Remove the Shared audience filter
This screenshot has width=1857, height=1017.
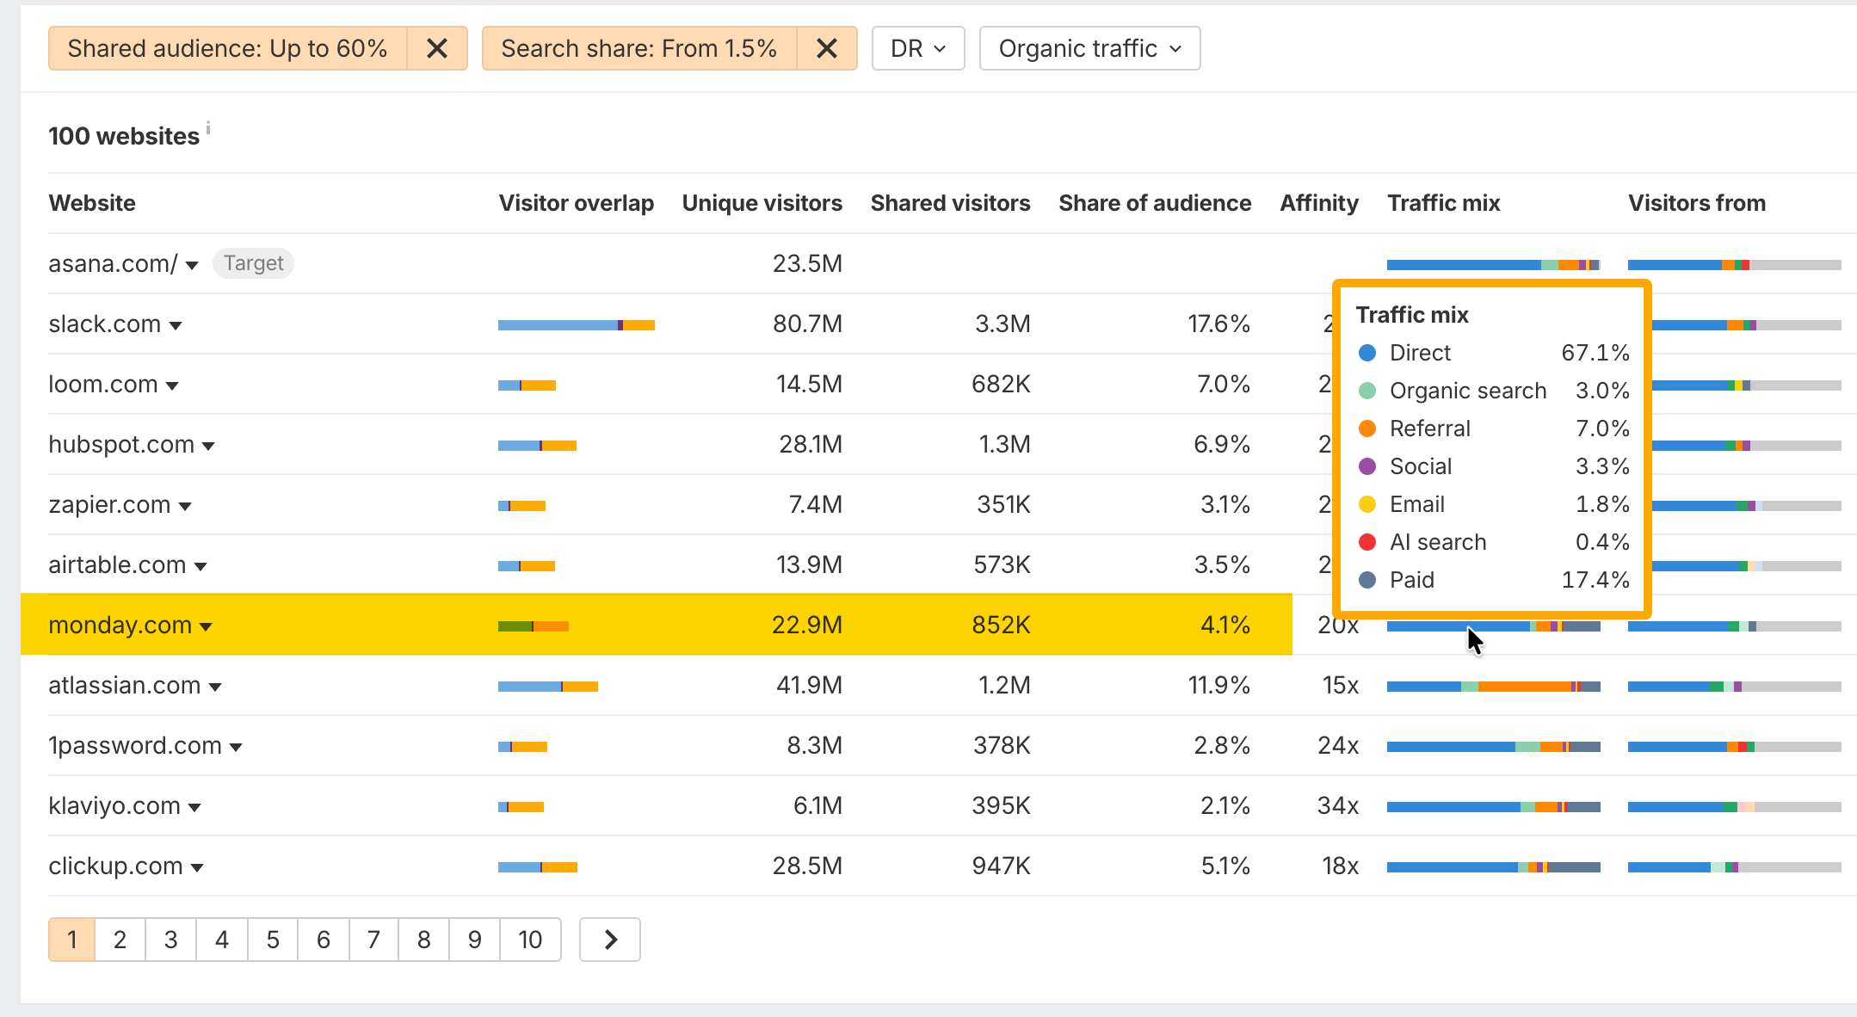click(437, 48)
